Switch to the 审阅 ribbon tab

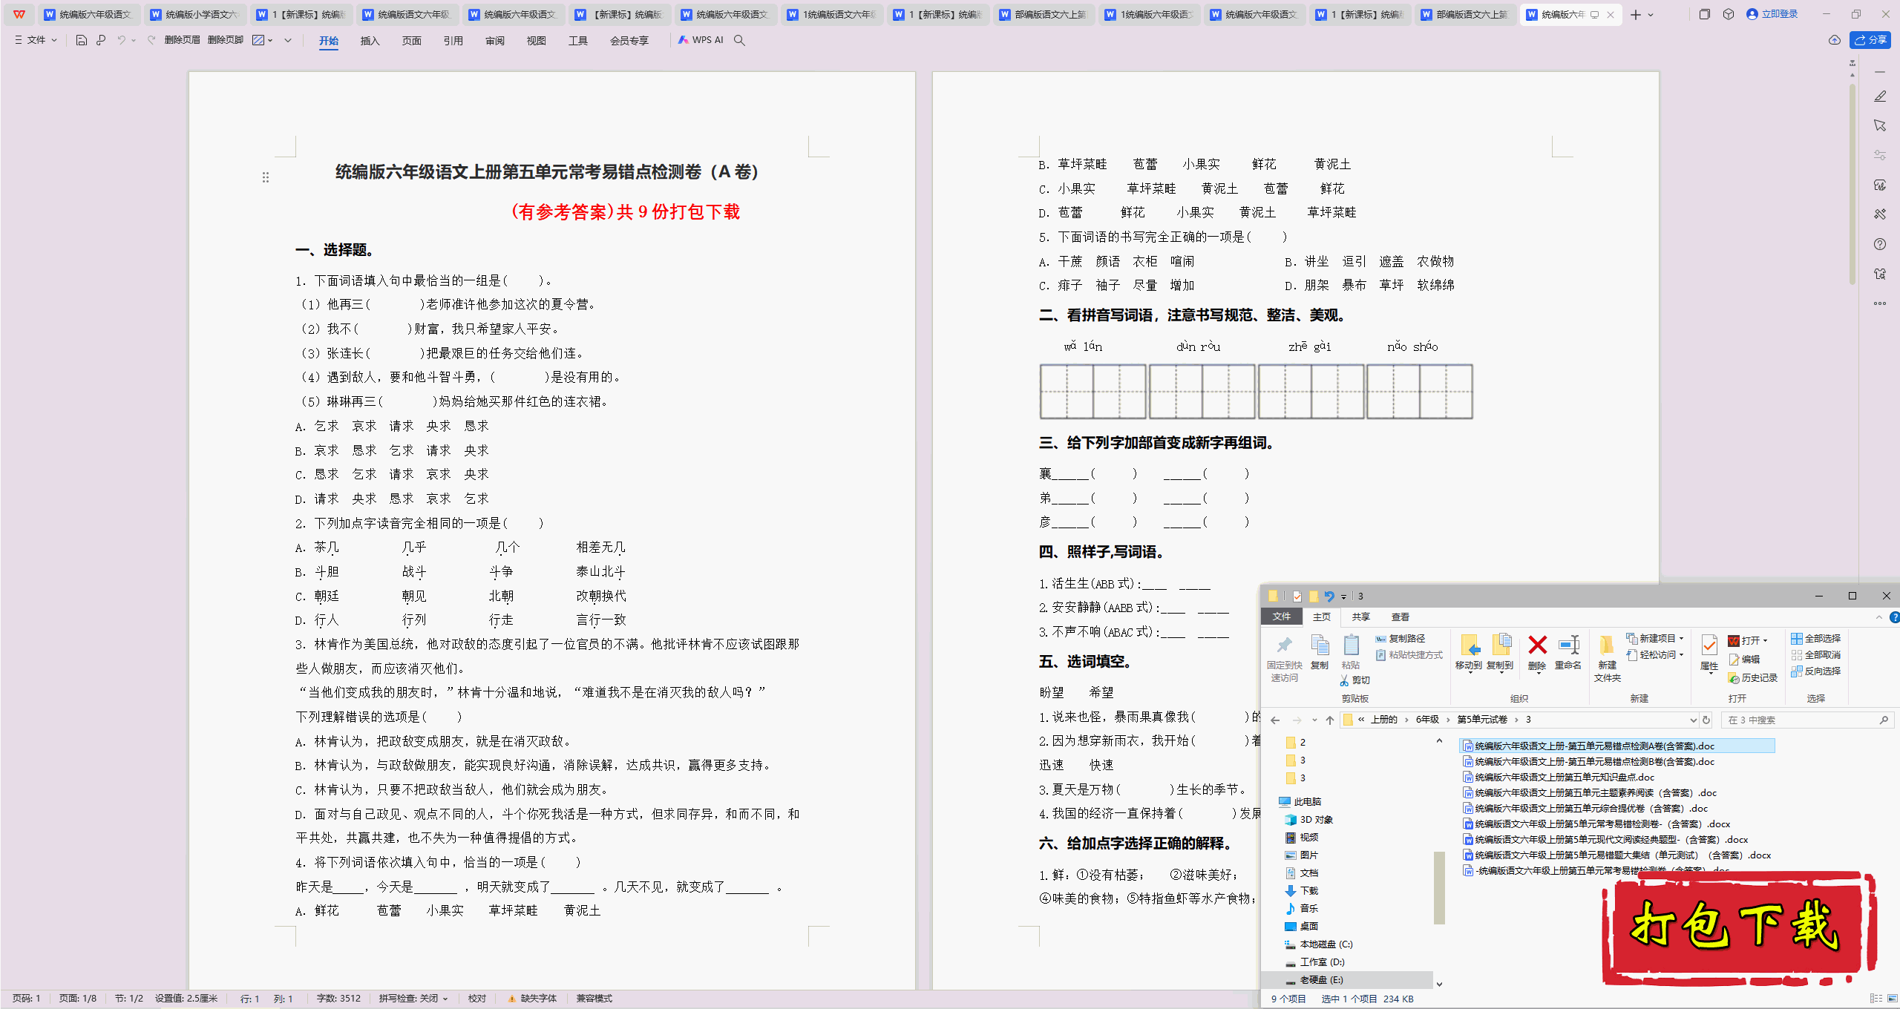coord(494,41)
